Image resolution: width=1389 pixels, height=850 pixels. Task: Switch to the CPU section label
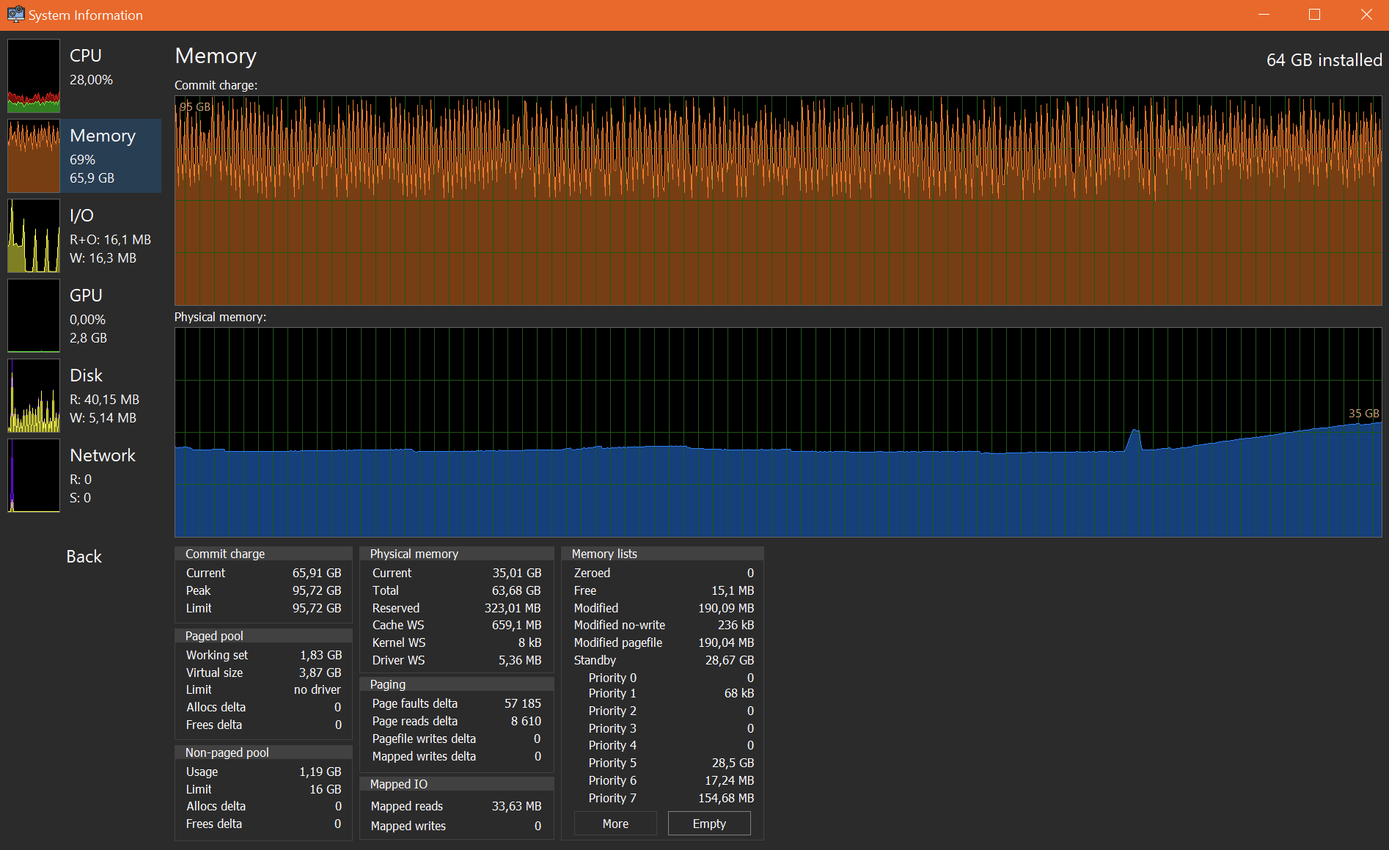coord(86,56)
